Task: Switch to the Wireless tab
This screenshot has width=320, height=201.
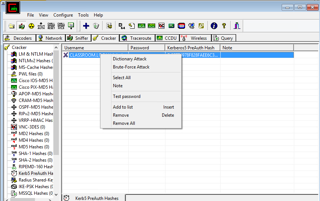Action: (195, 38)
